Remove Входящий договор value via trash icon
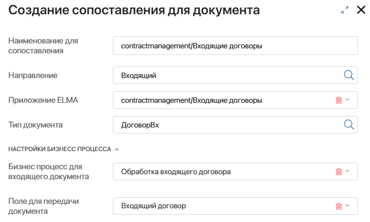Image resolution: width=370 pixels, height=222 pixels. pos(339,206)
